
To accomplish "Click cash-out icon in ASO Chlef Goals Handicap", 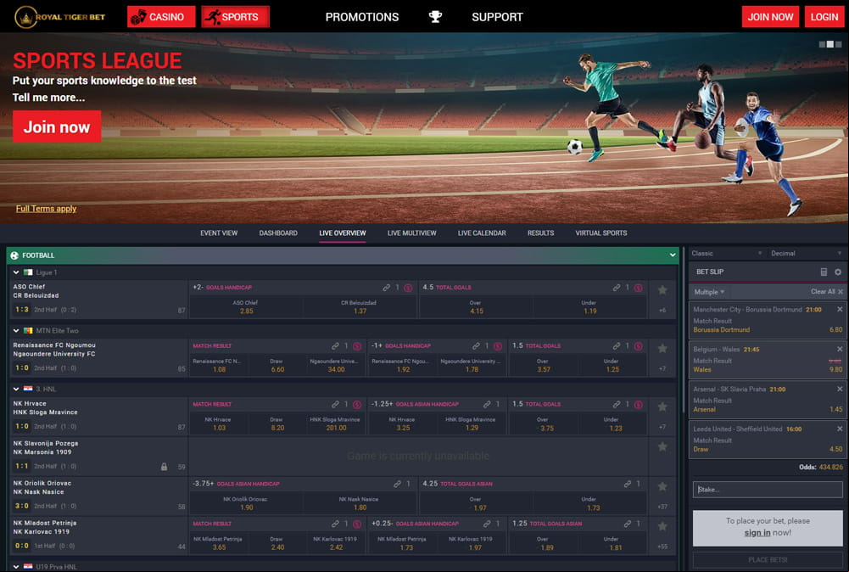I will coord(408,288).
